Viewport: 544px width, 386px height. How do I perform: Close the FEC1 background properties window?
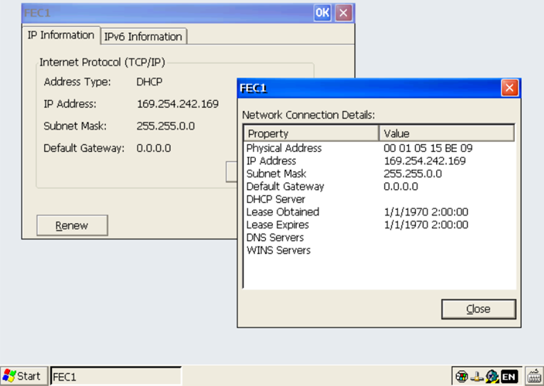pyautogui.click(x=344, y=13)
